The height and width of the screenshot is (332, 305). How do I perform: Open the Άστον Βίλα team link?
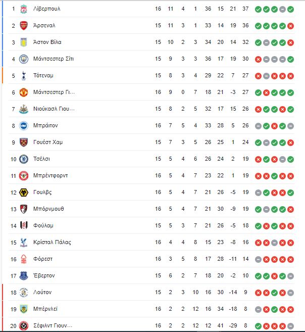(47, 42)
